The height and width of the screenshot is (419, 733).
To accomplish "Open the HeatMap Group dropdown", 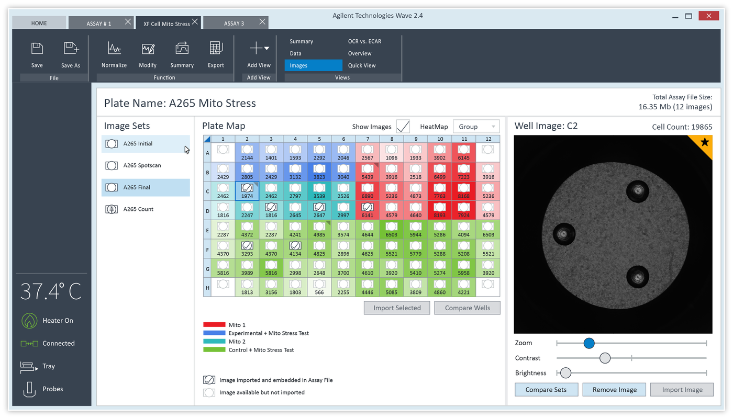I will click(476, 126).
